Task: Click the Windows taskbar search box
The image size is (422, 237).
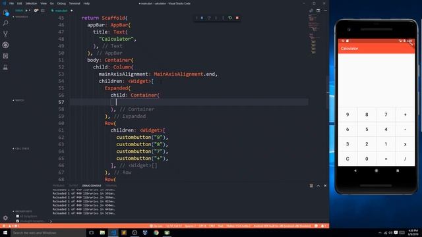Action: (48, 232)
